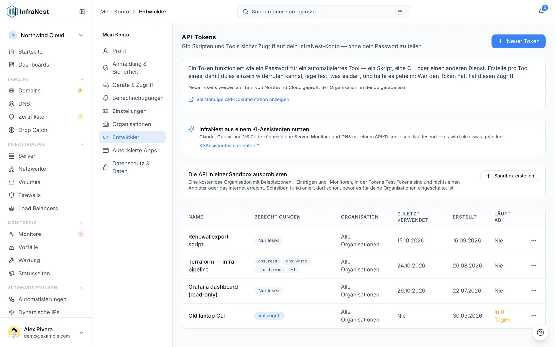Go to Startseite in sidebar

click(46, 52)
